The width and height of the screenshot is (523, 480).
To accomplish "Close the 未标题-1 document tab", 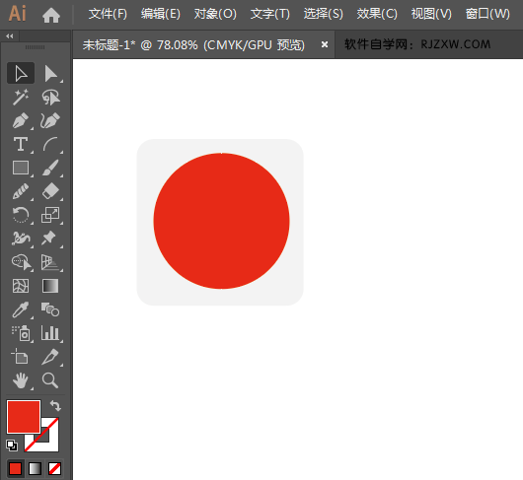I will (x=325, y=44).
